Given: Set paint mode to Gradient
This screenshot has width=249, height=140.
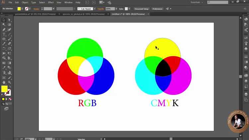Looking at the screenshot, I should click(x=7, y=99).
